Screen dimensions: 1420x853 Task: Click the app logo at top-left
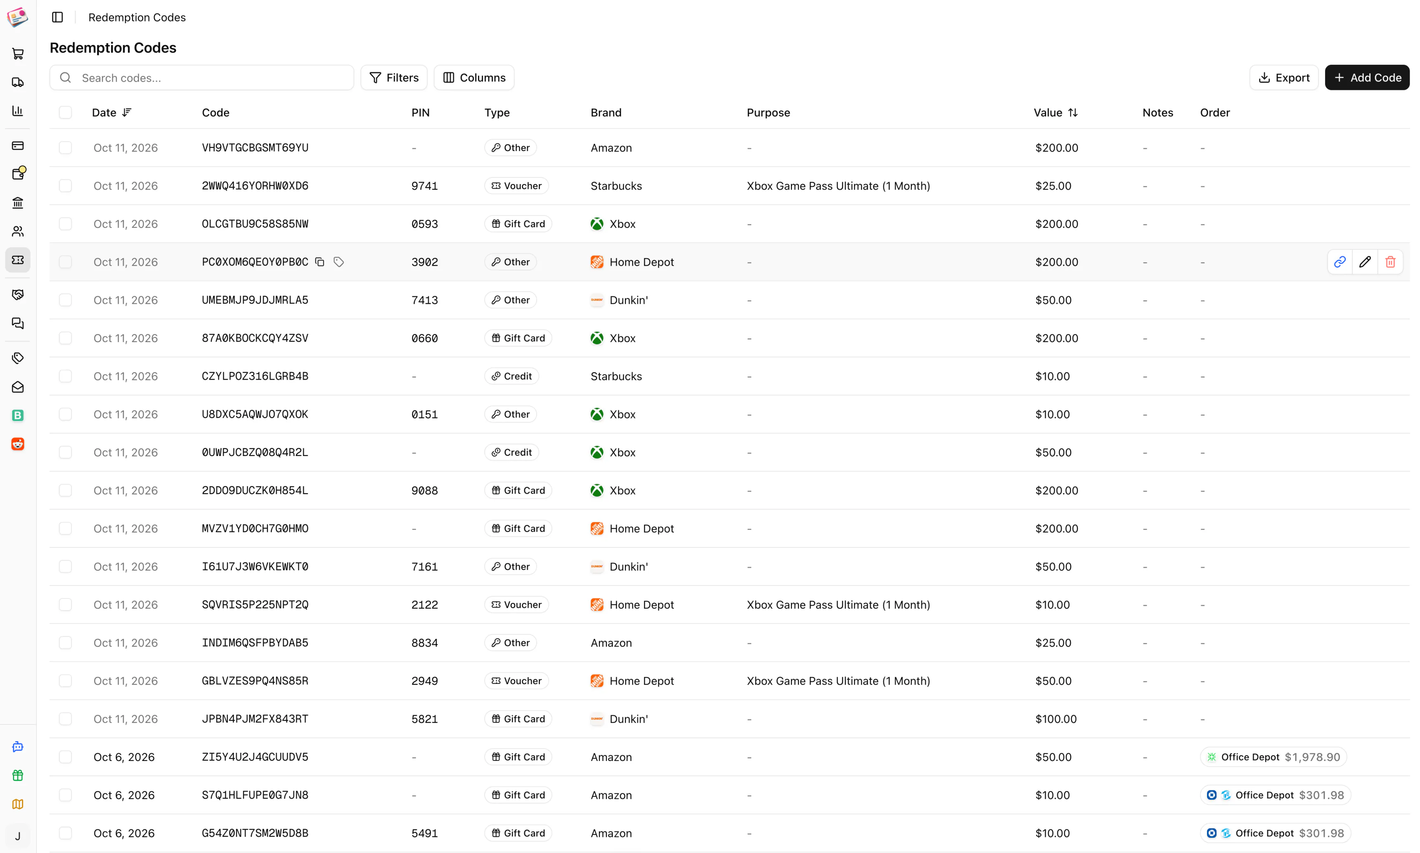[18, 17]
